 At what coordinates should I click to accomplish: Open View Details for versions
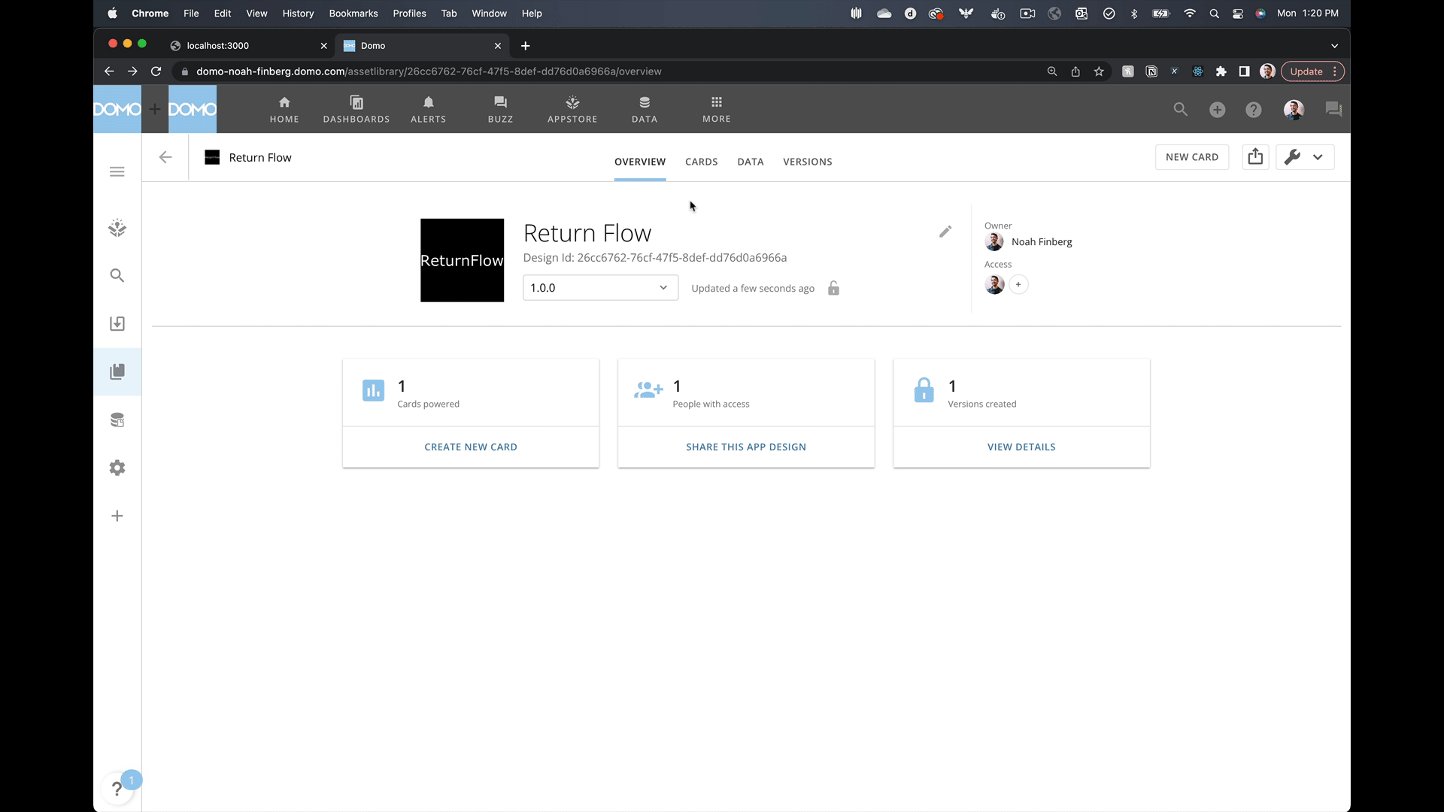[x=1021, y=447]
